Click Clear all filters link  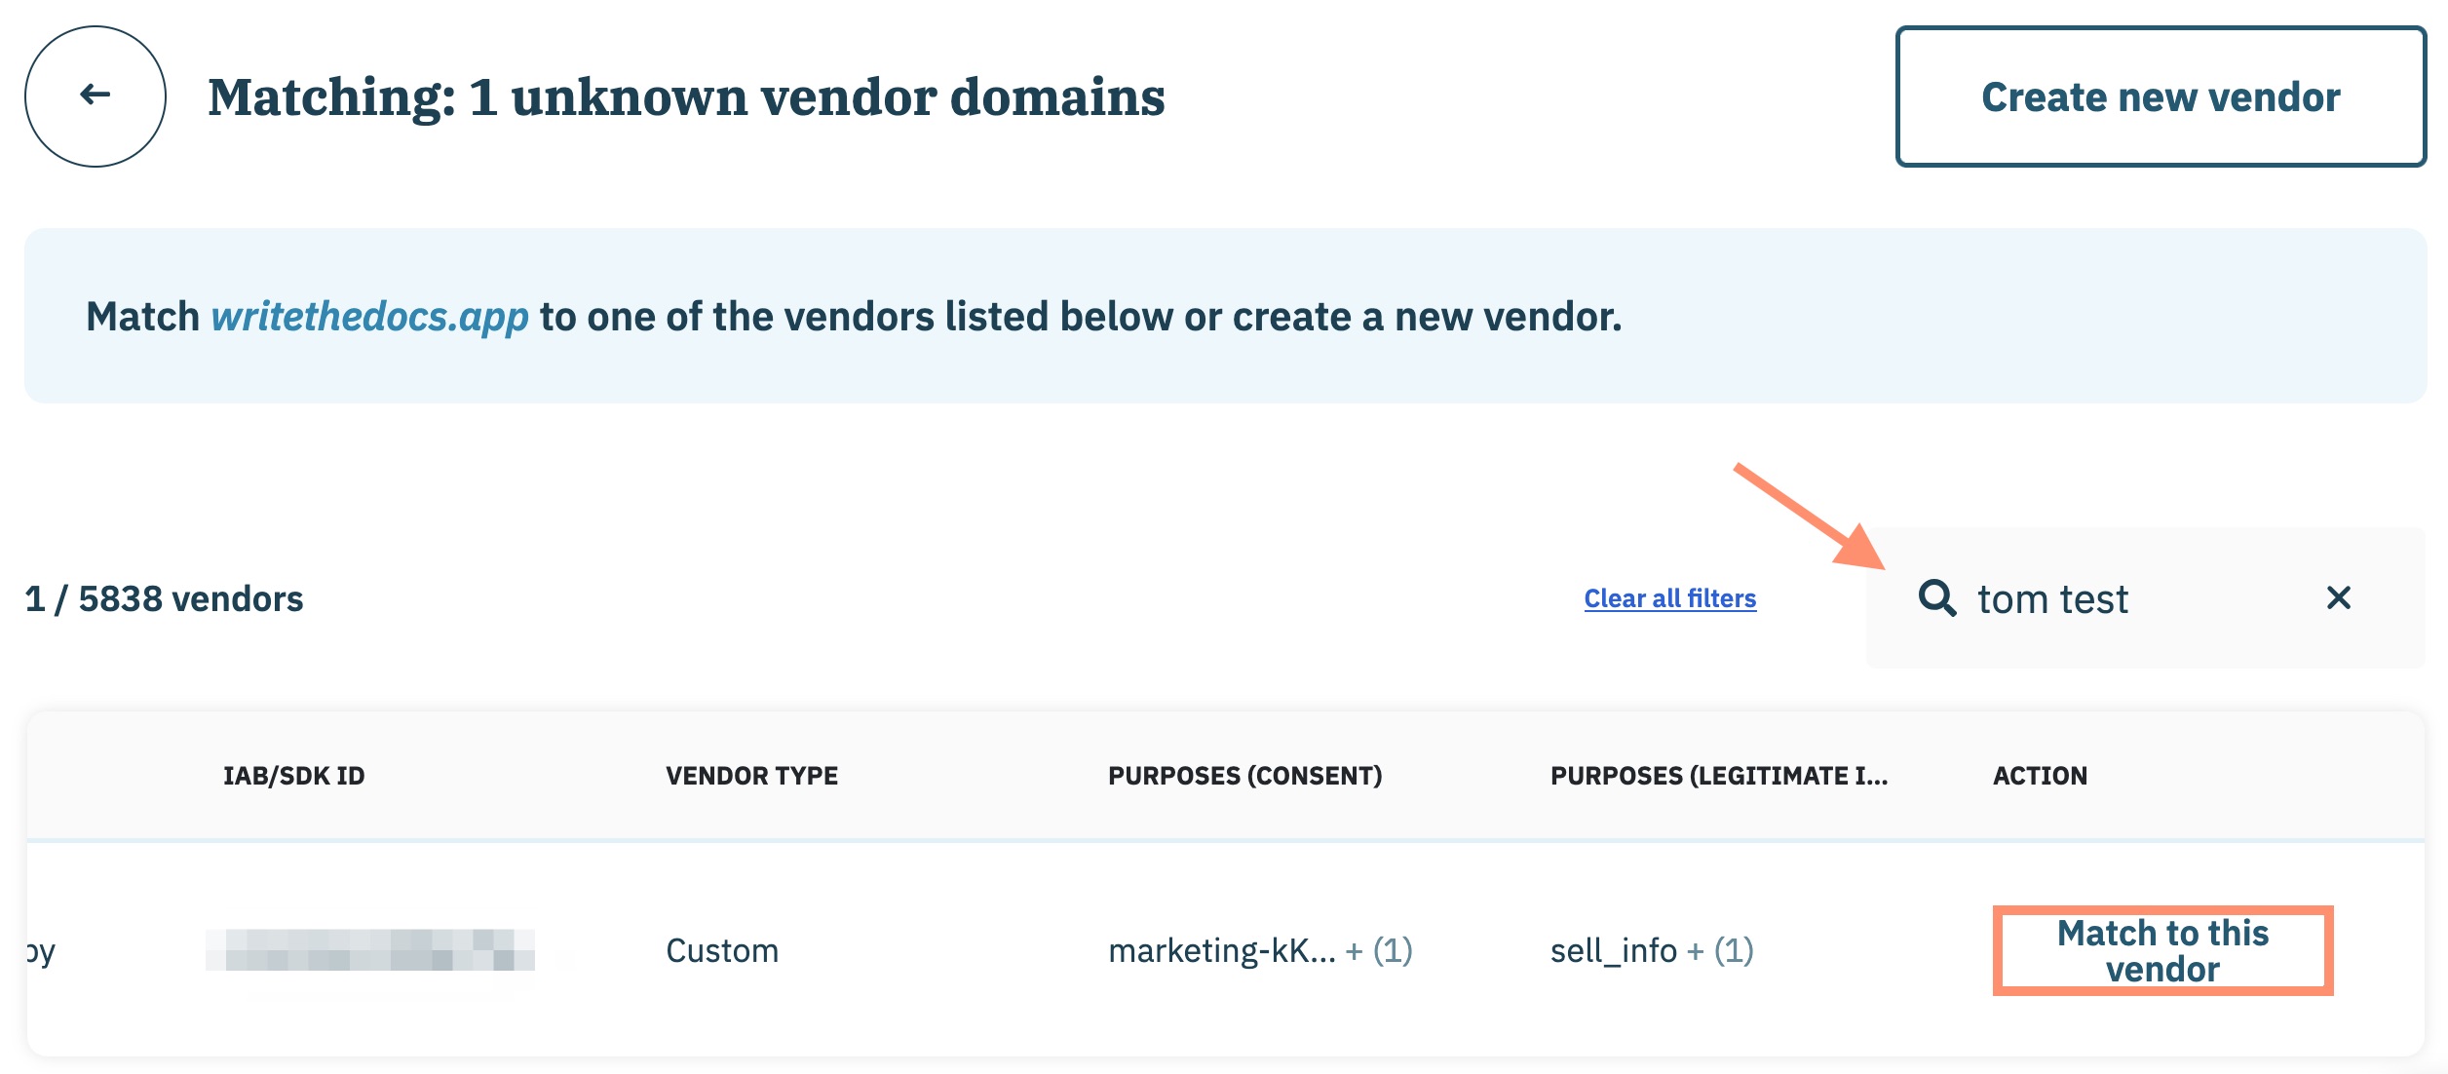pos(1669,598)
